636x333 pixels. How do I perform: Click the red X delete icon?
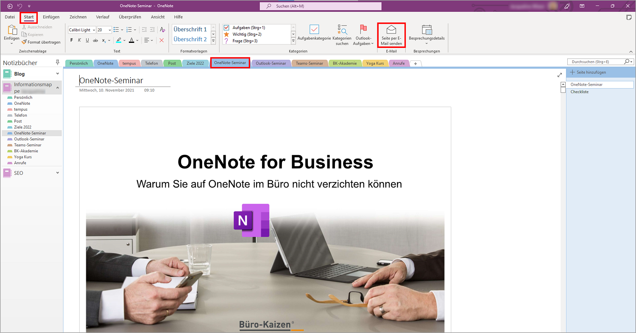point(162,40)
